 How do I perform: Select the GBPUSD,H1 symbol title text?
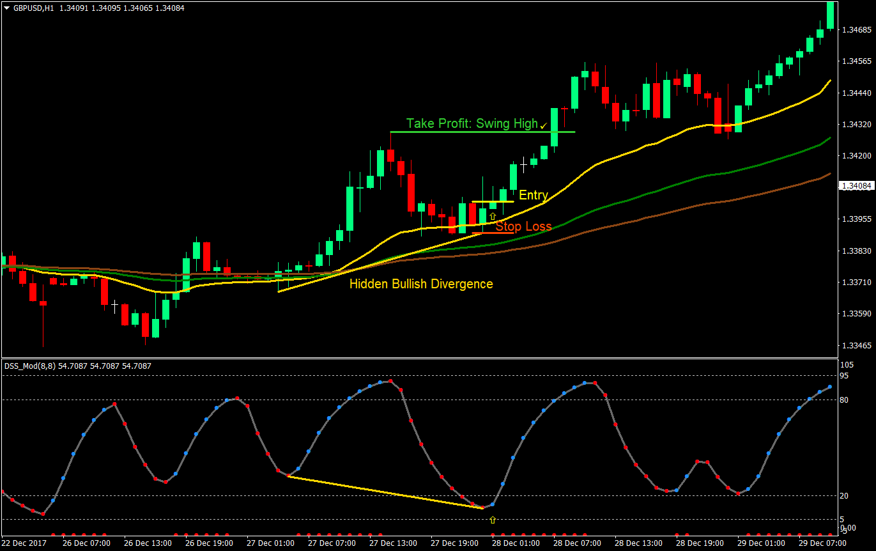point(33,8)
